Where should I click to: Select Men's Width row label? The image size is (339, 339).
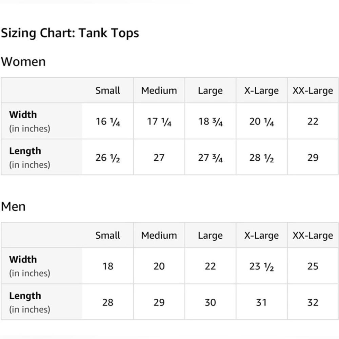click(29, 266)
